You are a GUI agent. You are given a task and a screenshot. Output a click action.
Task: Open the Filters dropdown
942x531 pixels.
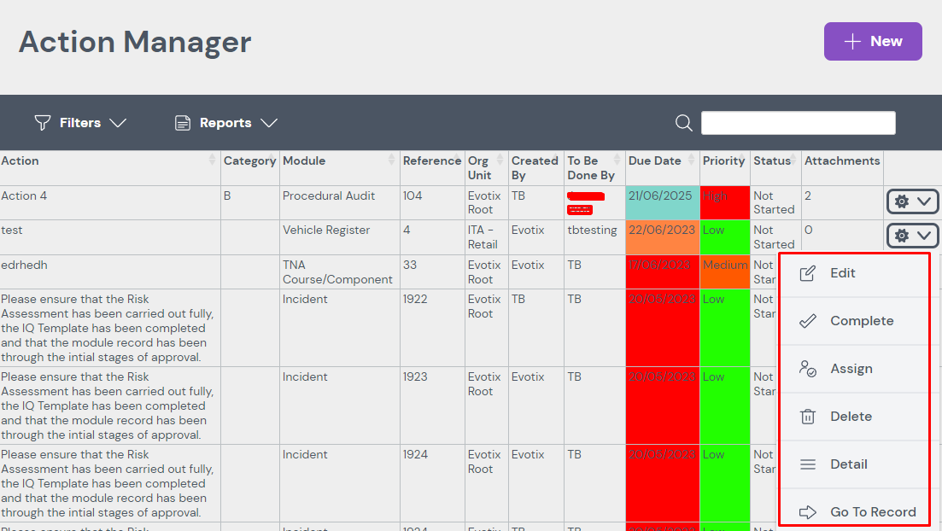click(x=80, y=123)
